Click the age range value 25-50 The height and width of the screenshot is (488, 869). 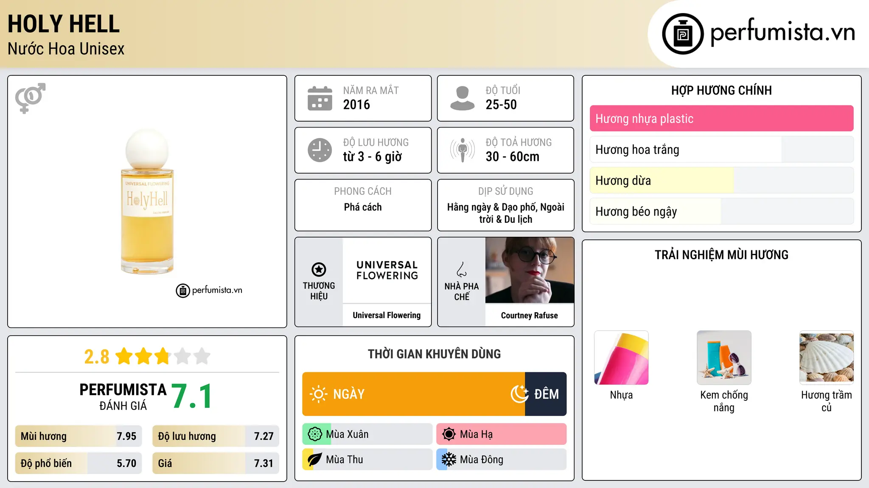coord(501,105)
